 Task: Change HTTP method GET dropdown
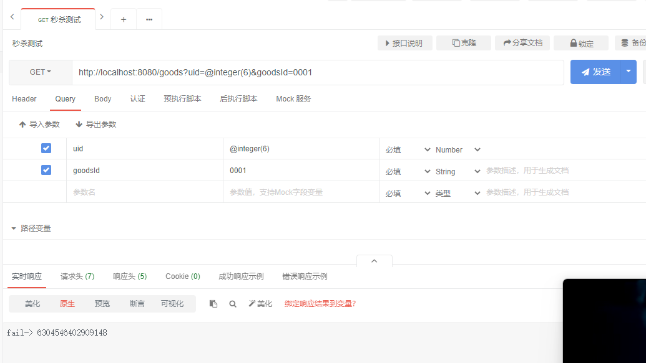(x=41, y=72)
